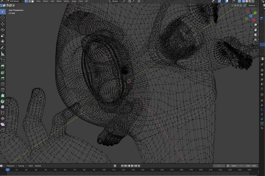Toggle X-ray view

239,1
